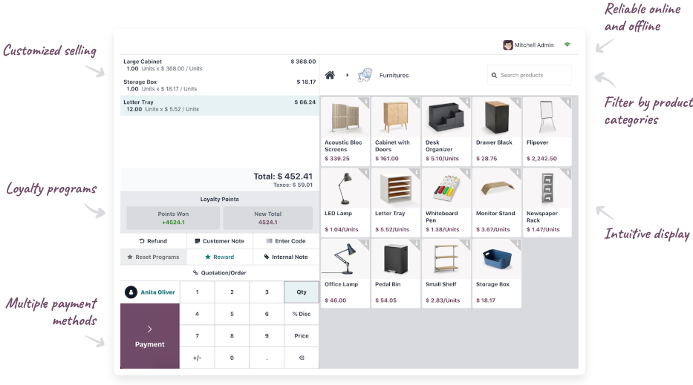Click Mitchell Admin avatar
The width and height of the screenshot is (693, 385).
click(508, 45)
